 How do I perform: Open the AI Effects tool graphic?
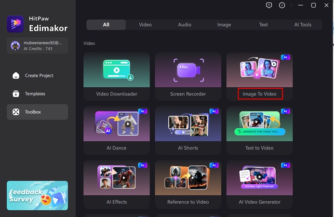(x=117, y=178)
